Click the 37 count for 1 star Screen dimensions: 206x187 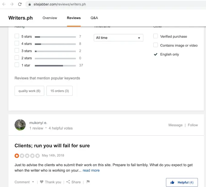81,65
